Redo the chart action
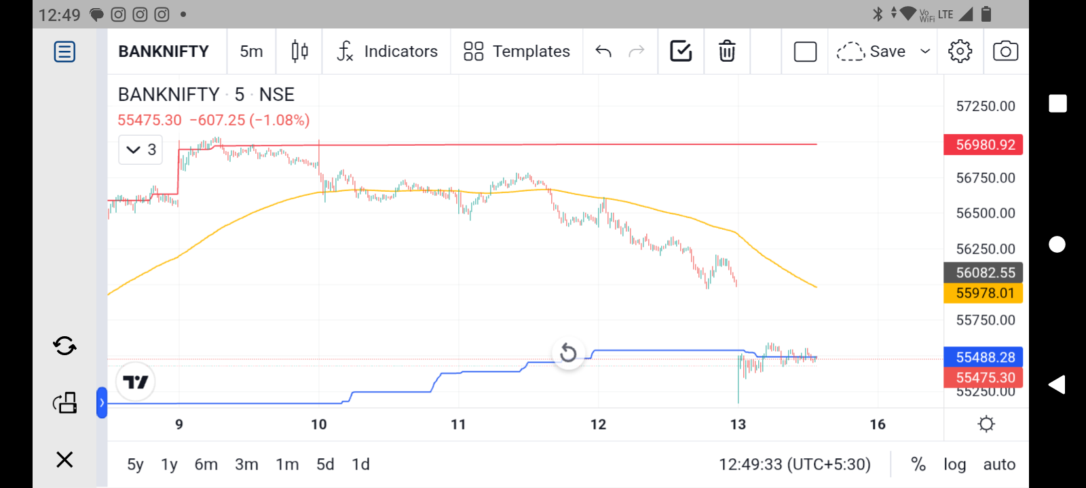The image size is (1086, 488). (x=637, y=52)
